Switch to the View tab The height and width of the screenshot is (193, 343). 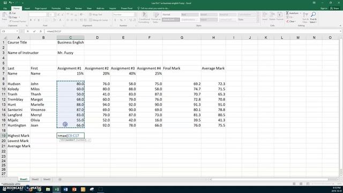pyautogui.click(x=90, y=9)
